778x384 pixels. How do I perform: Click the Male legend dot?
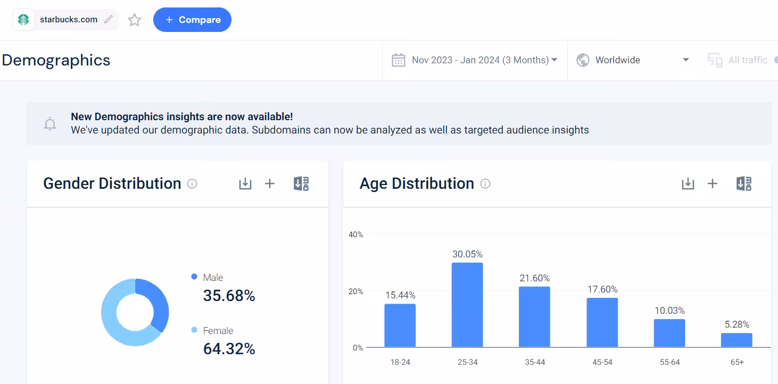coord(194,277)
